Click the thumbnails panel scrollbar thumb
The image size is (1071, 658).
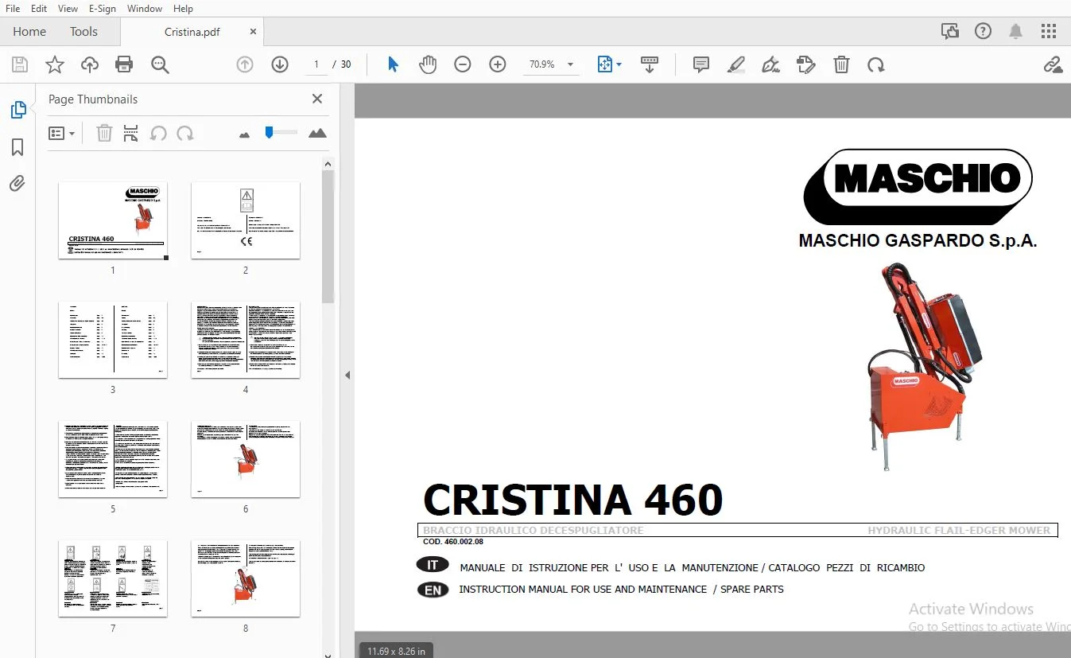(x=328, y=236)
